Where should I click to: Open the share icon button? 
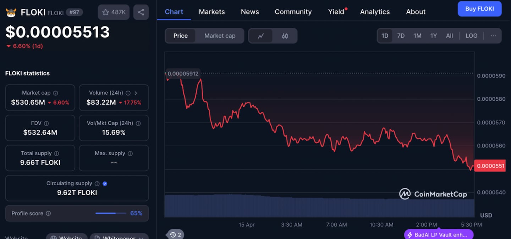pyautogui.click(x=141, y=12)
